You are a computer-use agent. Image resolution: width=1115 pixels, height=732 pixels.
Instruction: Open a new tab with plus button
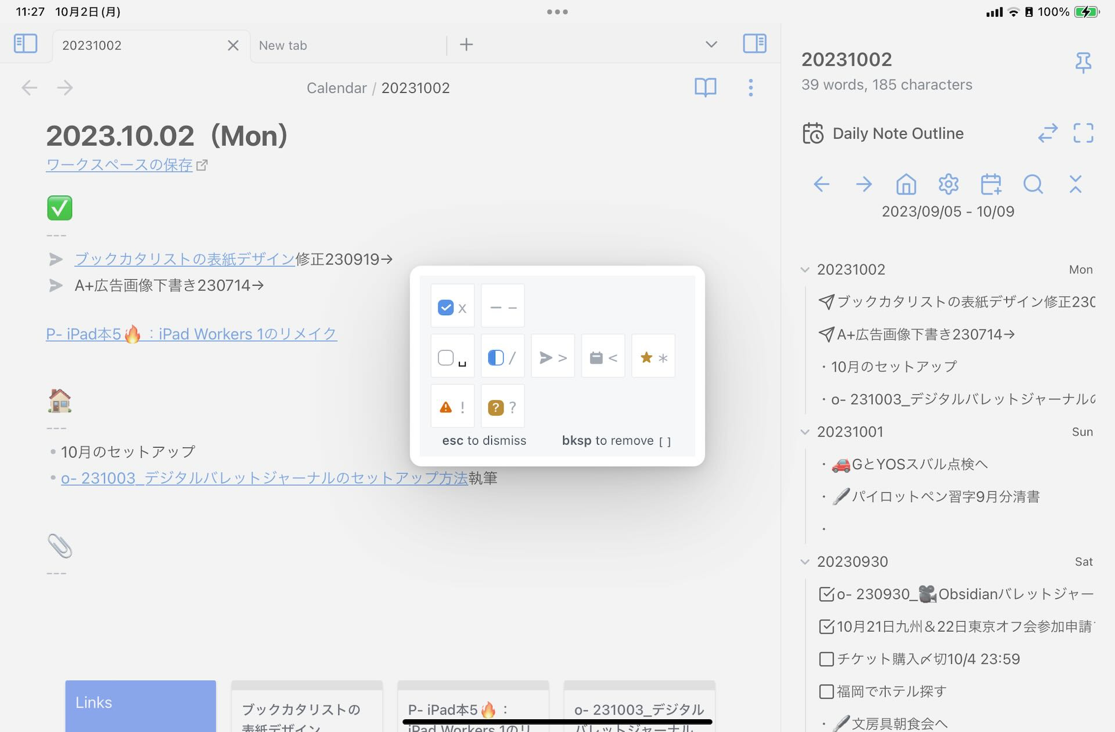[x=466, y=45]
